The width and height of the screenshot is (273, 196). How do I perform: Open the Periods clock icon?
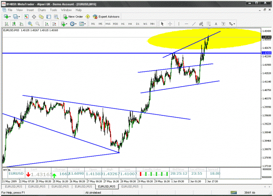[x=72, y=24]
